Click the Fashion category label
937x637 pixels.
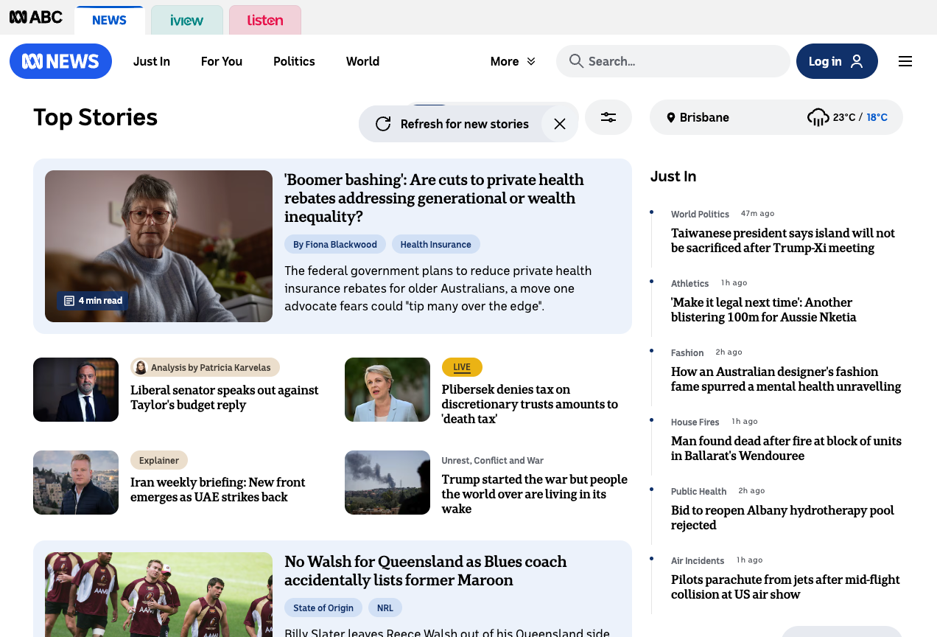coord(687,352)
